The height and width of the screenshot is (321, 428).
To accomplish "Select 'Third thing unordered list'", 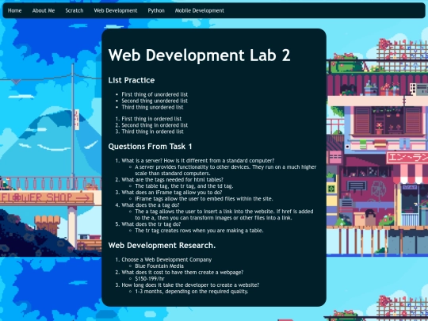I will coord(152,107).
